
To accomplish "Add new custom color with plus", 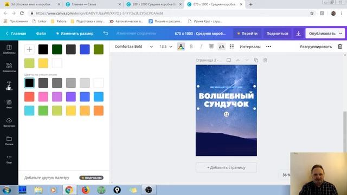I will [29, 49].
